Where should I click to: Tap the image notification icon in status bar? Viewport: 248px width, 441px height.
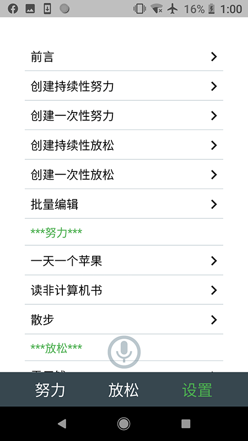tap(30, 9)
